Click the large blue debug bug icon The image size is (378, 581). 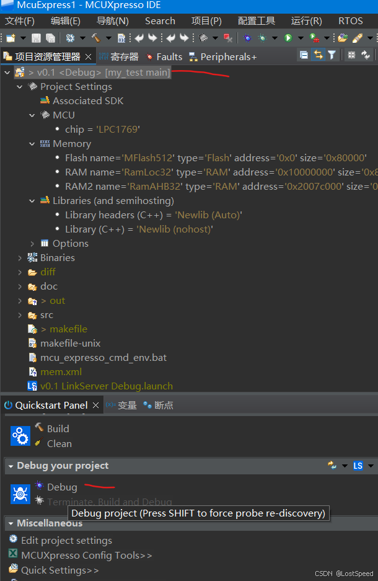click(x=20, y=494)
